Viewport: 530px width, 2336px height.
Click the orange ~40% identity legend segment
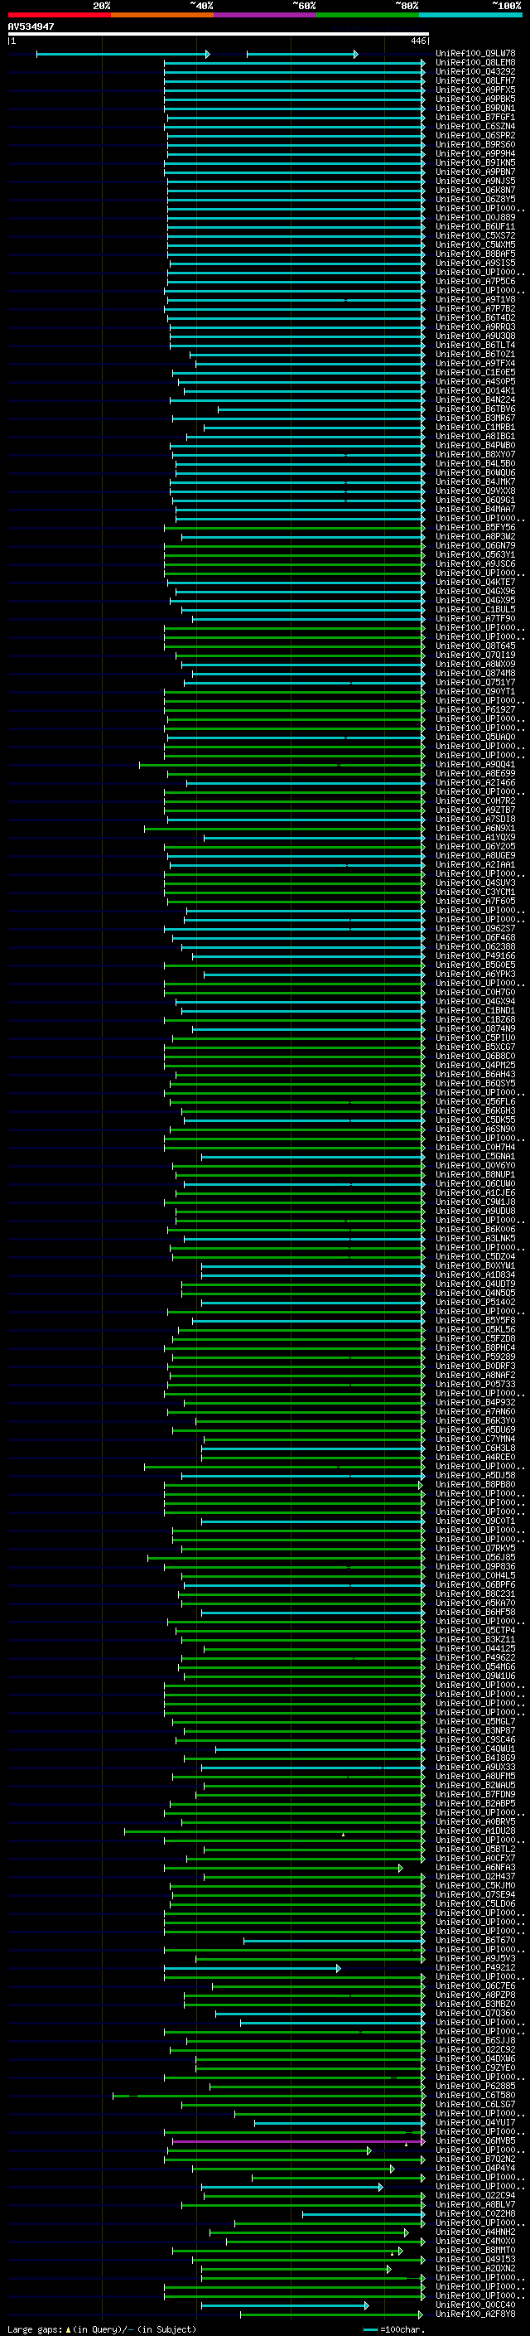162,15
